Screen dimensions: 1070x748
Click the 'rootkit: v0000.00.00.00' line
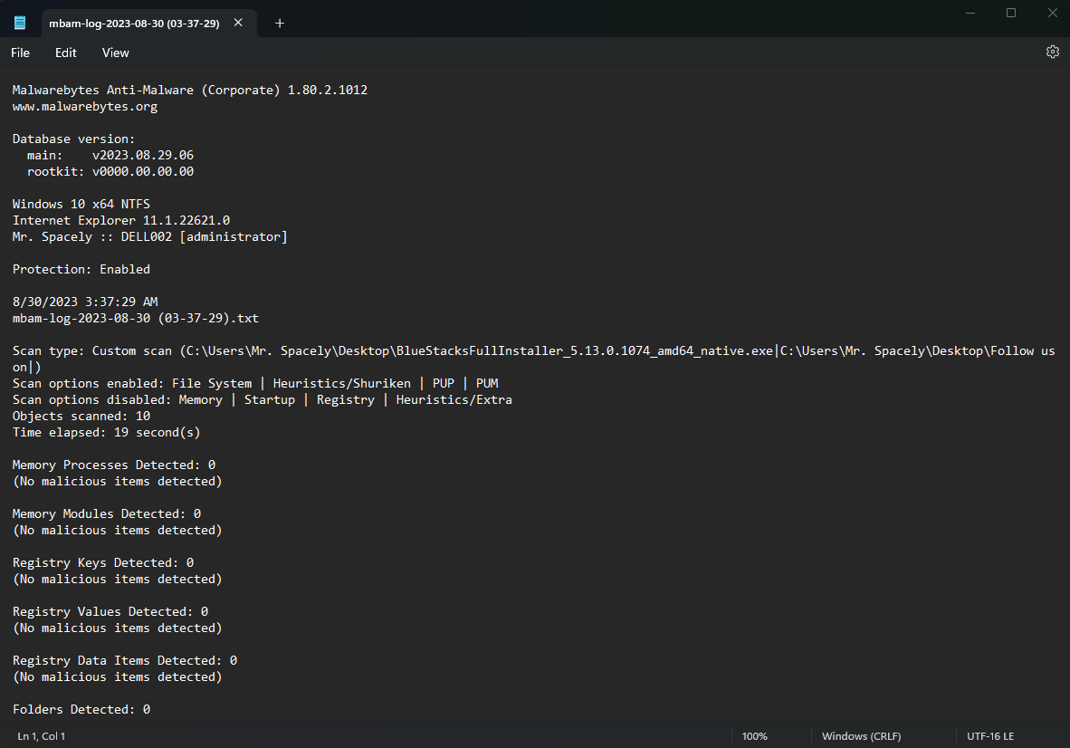pos(110,172)
